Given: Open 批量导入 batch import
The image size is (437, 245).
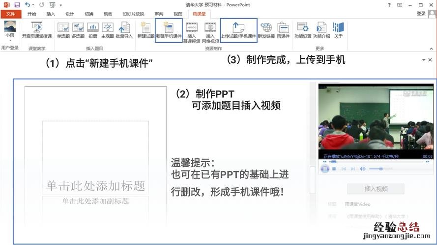Looking at the screenshot, I should pos(124,30).
